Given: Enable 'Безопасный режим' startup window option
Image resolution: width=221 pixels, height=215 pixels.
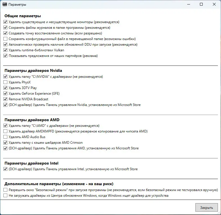Looking at the screenshot, I should (x=5, y=190).
